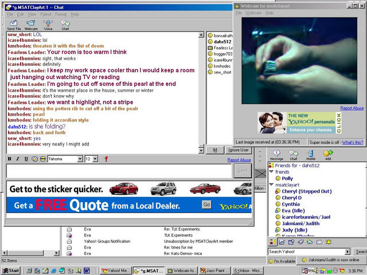This screenshot has height=275, width=367.
Task: Open the Webcam menu in webcam window
Action: click(x=253, y=13)
